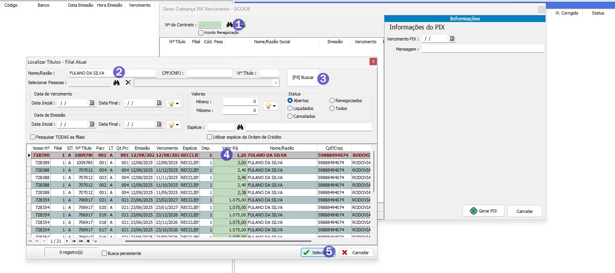
Task: Clear selected people with the X icon
Action: [x=128, y=83]
